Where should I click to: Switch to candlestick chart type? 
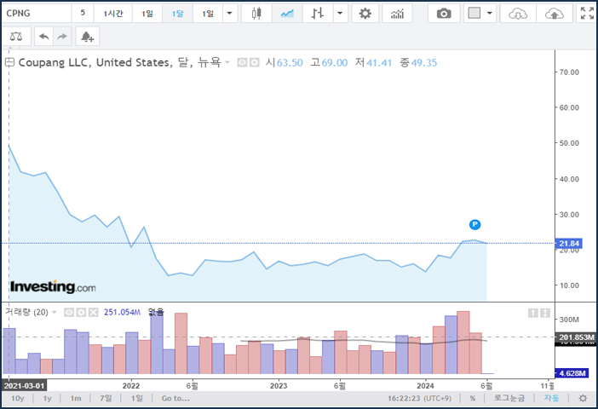[x=256, y=14]
